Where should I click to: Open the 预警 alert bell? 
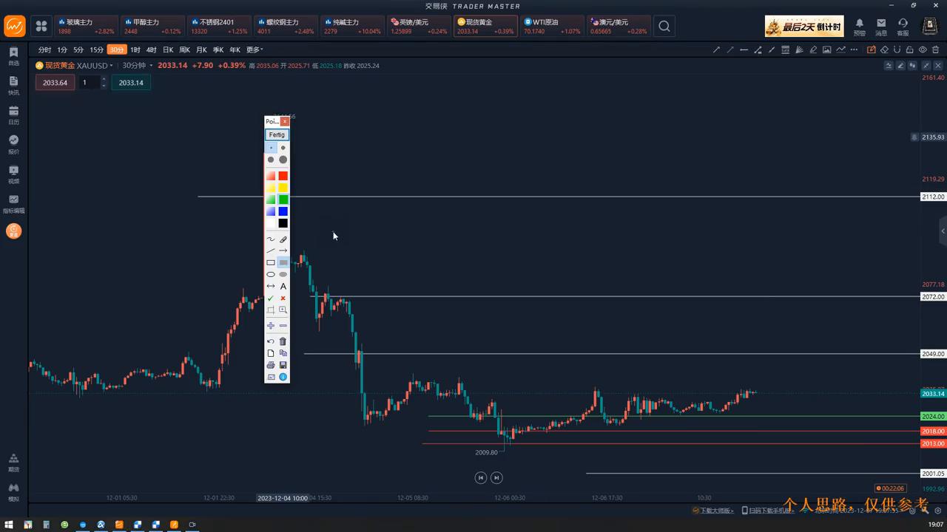(x=859, y=27)
